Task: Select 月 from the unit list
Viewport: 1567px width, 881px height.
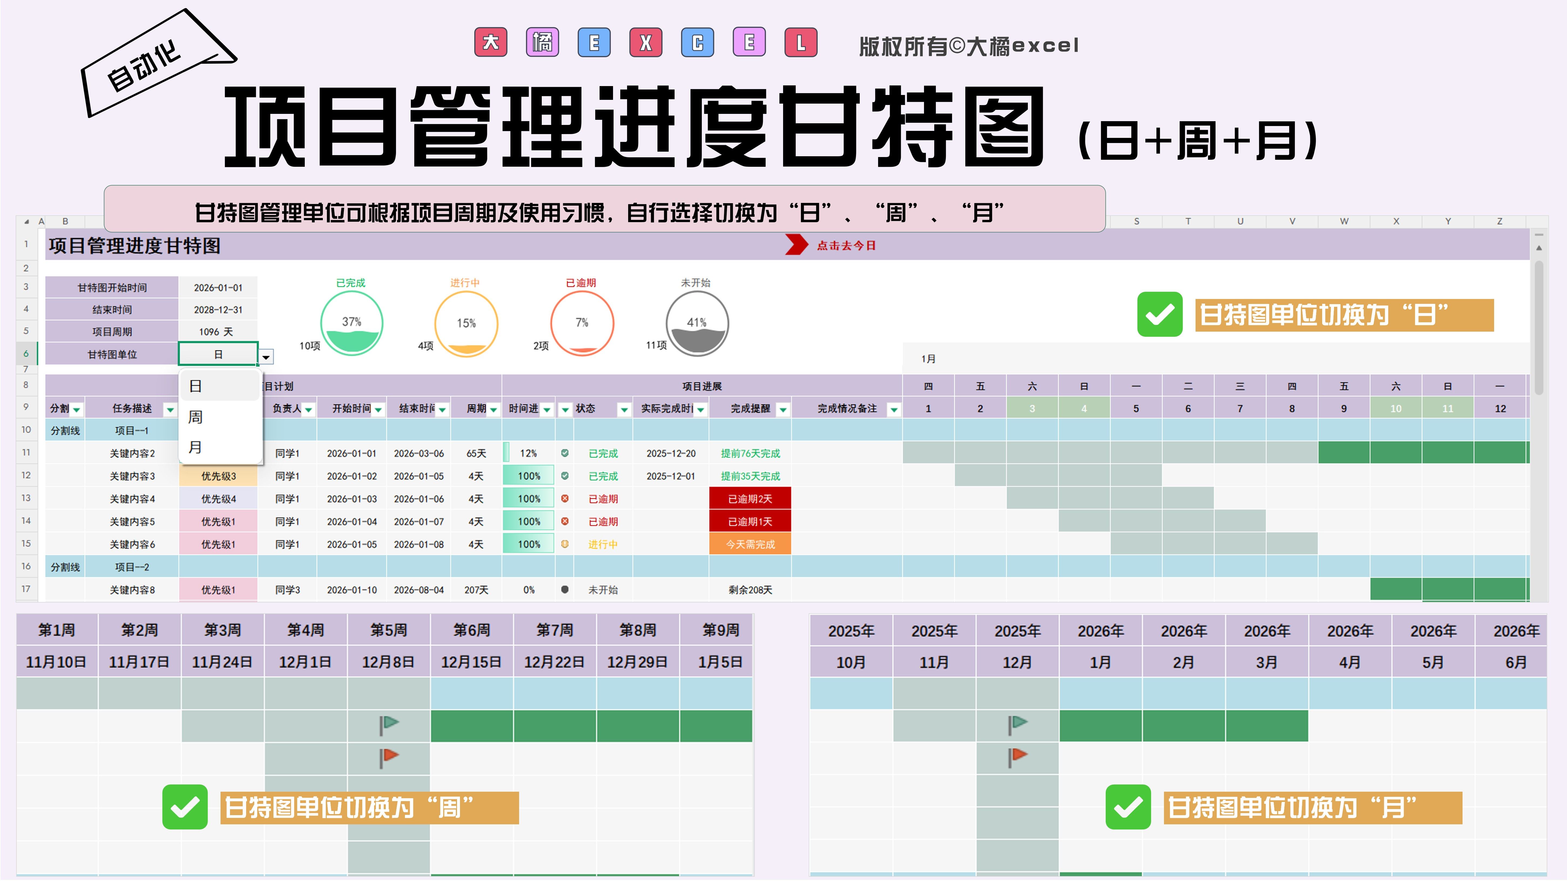Action: (x=195, y=447)
